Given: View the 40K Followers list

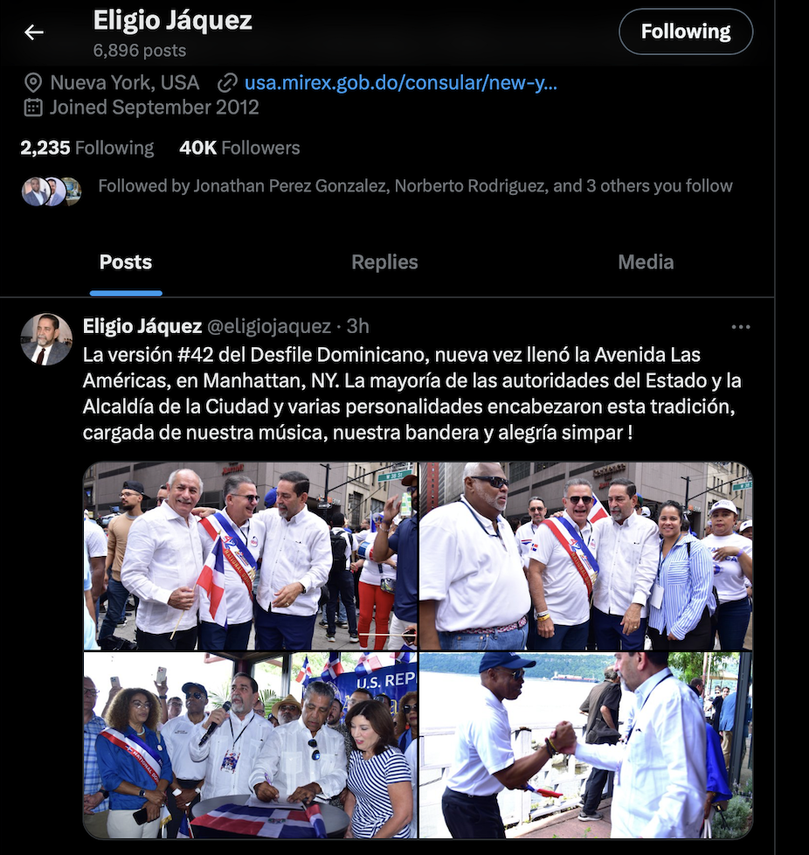Looking at the screenshot, I should [x=239, y=148].
